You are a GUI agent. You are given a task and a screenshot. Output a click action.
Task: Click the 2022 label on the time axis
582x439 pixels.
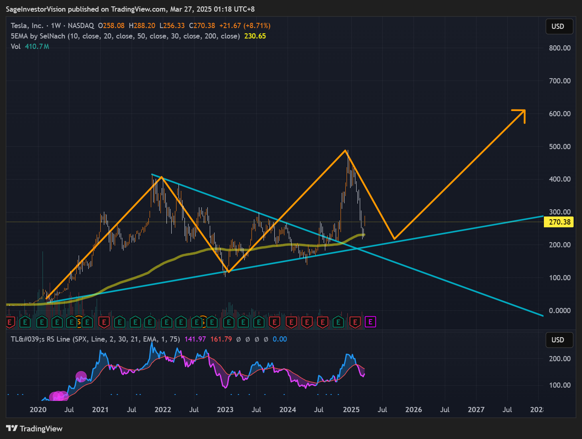pos(163,410)
